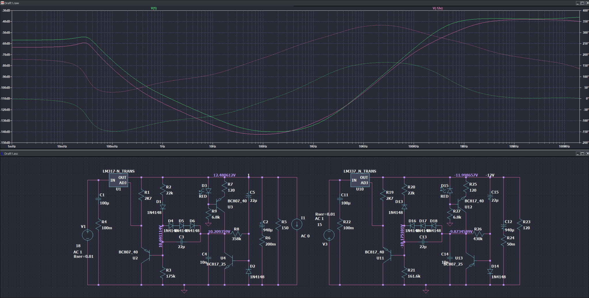The height and width of the screenshot is (298, 589).
Task: Click current source I1 symbol
Action: pos(297,224)
